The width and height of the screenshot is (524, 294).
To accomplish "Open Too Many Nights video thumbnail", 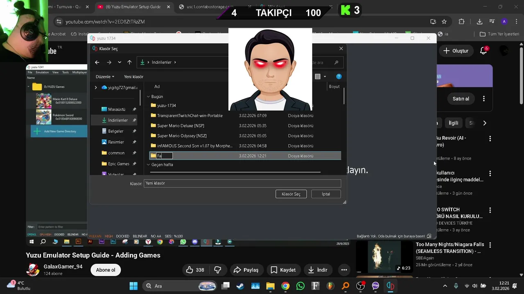I will [384, 257].
